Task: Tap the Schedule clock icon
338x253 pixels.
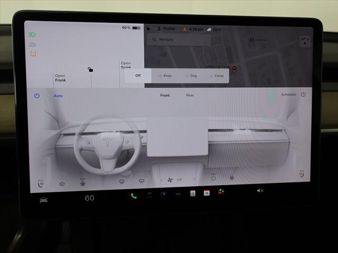Action: (x=303, y=94)
